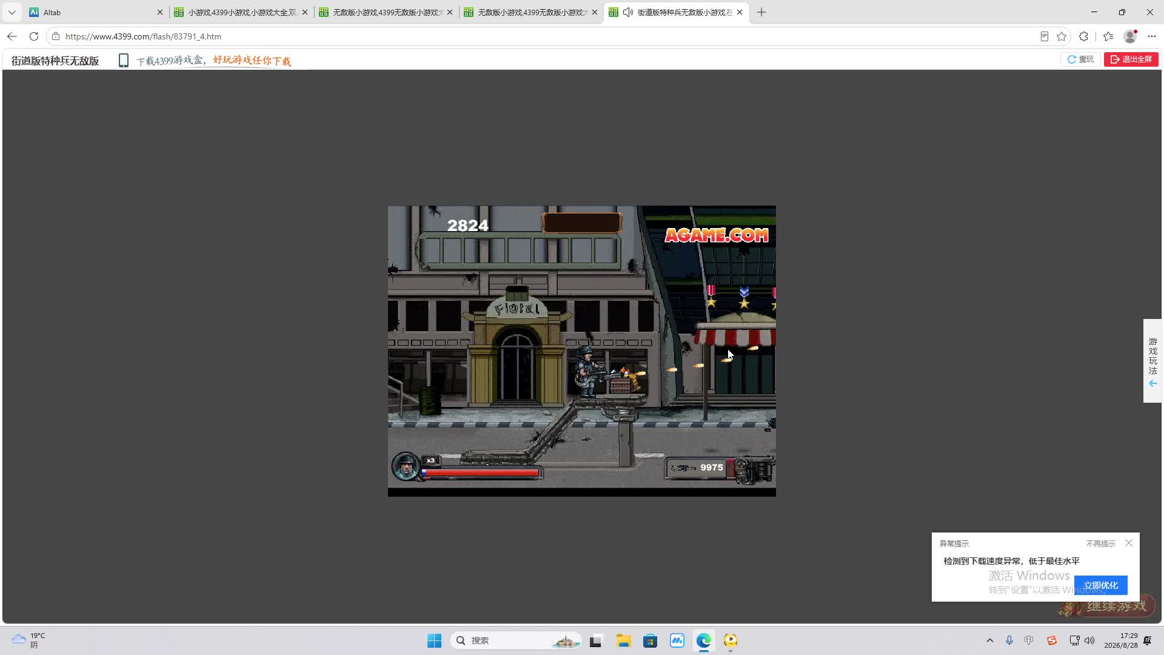Open the yellow app icon on the taskbar
The height and width of the screenshot is (655, 1164).
coord(730,640)
